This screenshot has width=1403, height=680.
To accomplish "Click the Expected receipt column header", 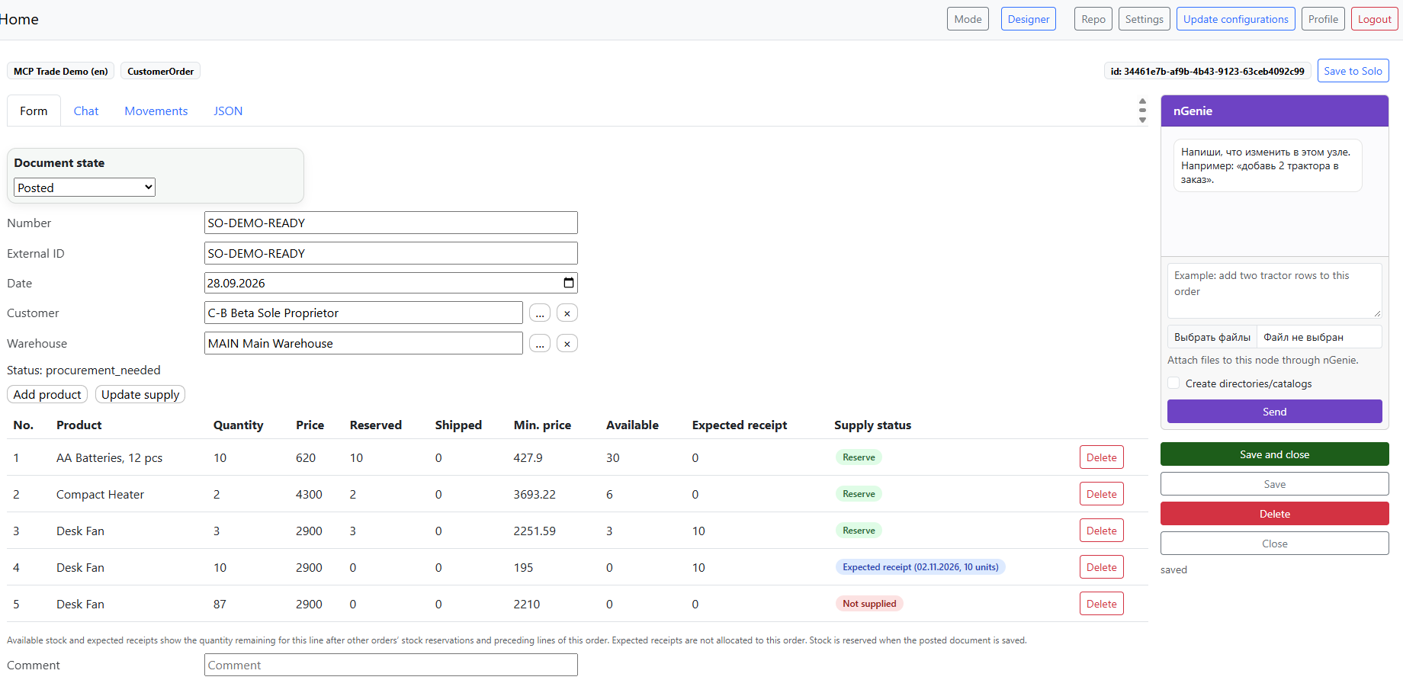I will coord(740,425).
